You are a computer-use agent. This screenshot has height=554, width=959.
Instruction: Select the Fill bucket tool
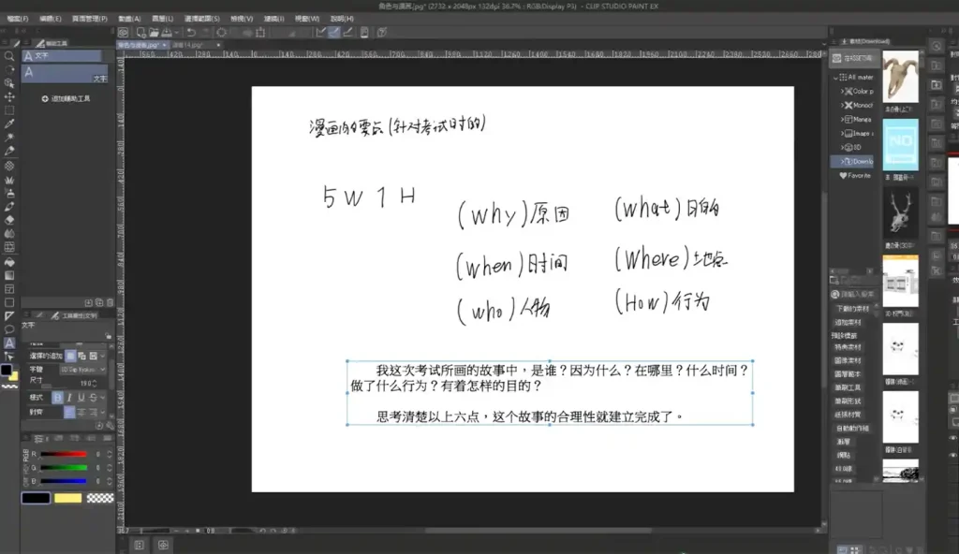tap(9, 261)
